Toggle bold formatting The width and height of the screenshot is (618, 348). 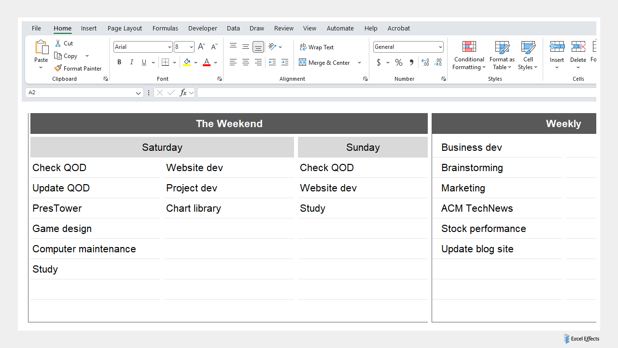119,62
